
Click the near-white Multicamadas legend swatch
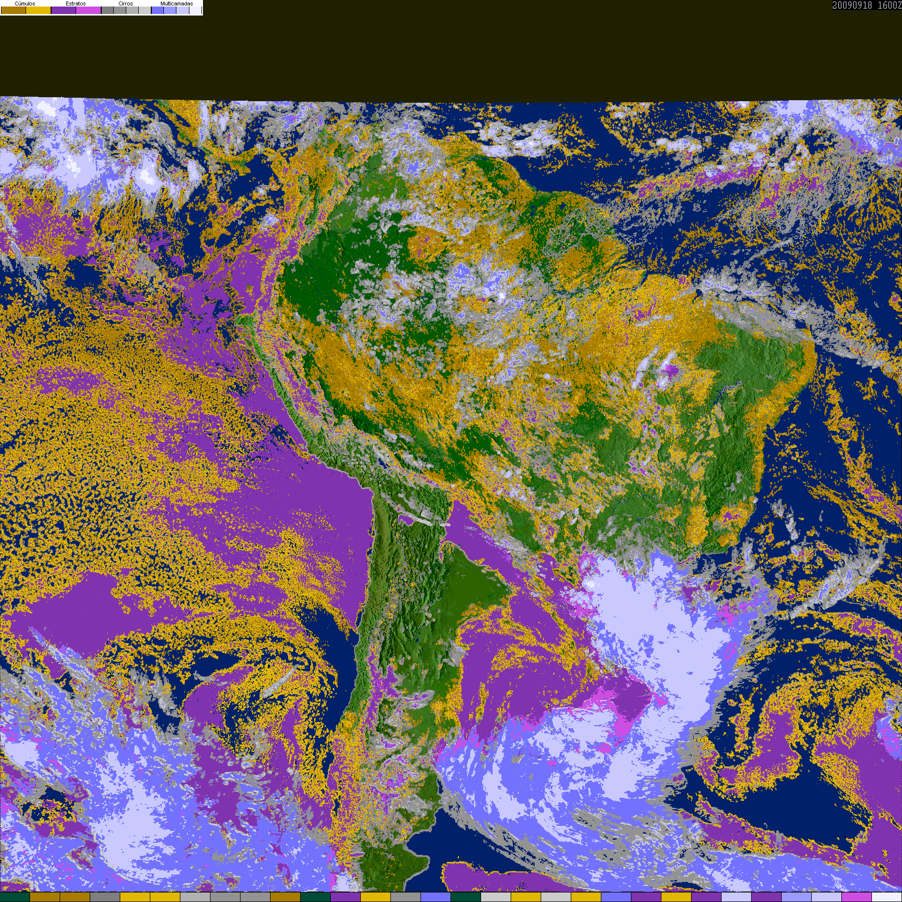[195, 10]
